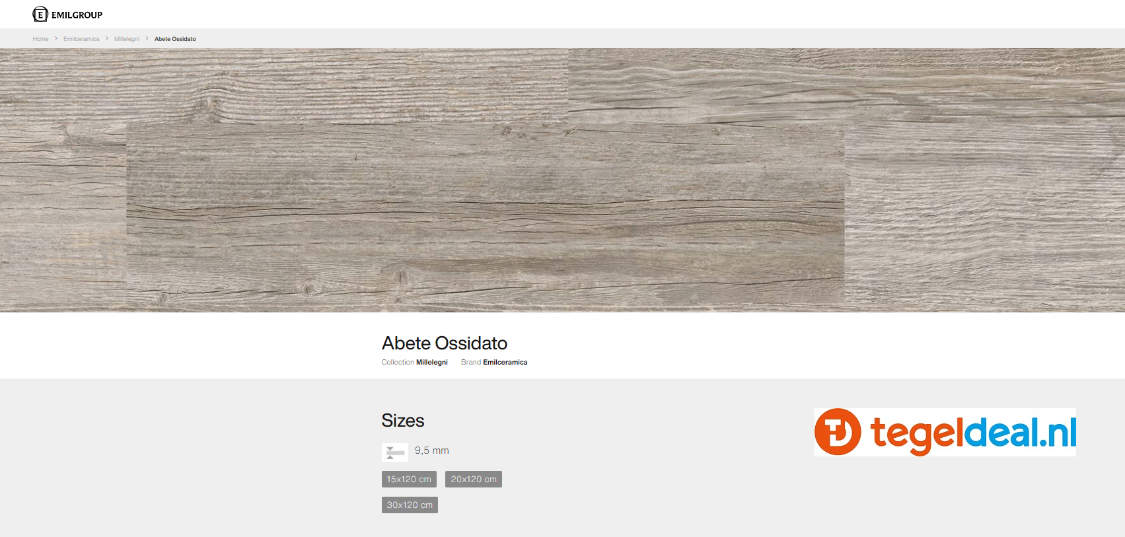Choose the 30x120 cm size button
This screenshot has height=537, width=1125.
pos(410,505)
